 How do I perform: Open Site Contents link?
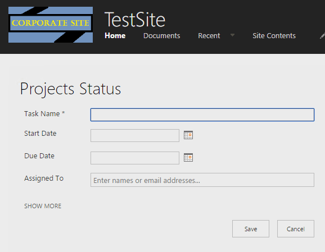[274, 35]
